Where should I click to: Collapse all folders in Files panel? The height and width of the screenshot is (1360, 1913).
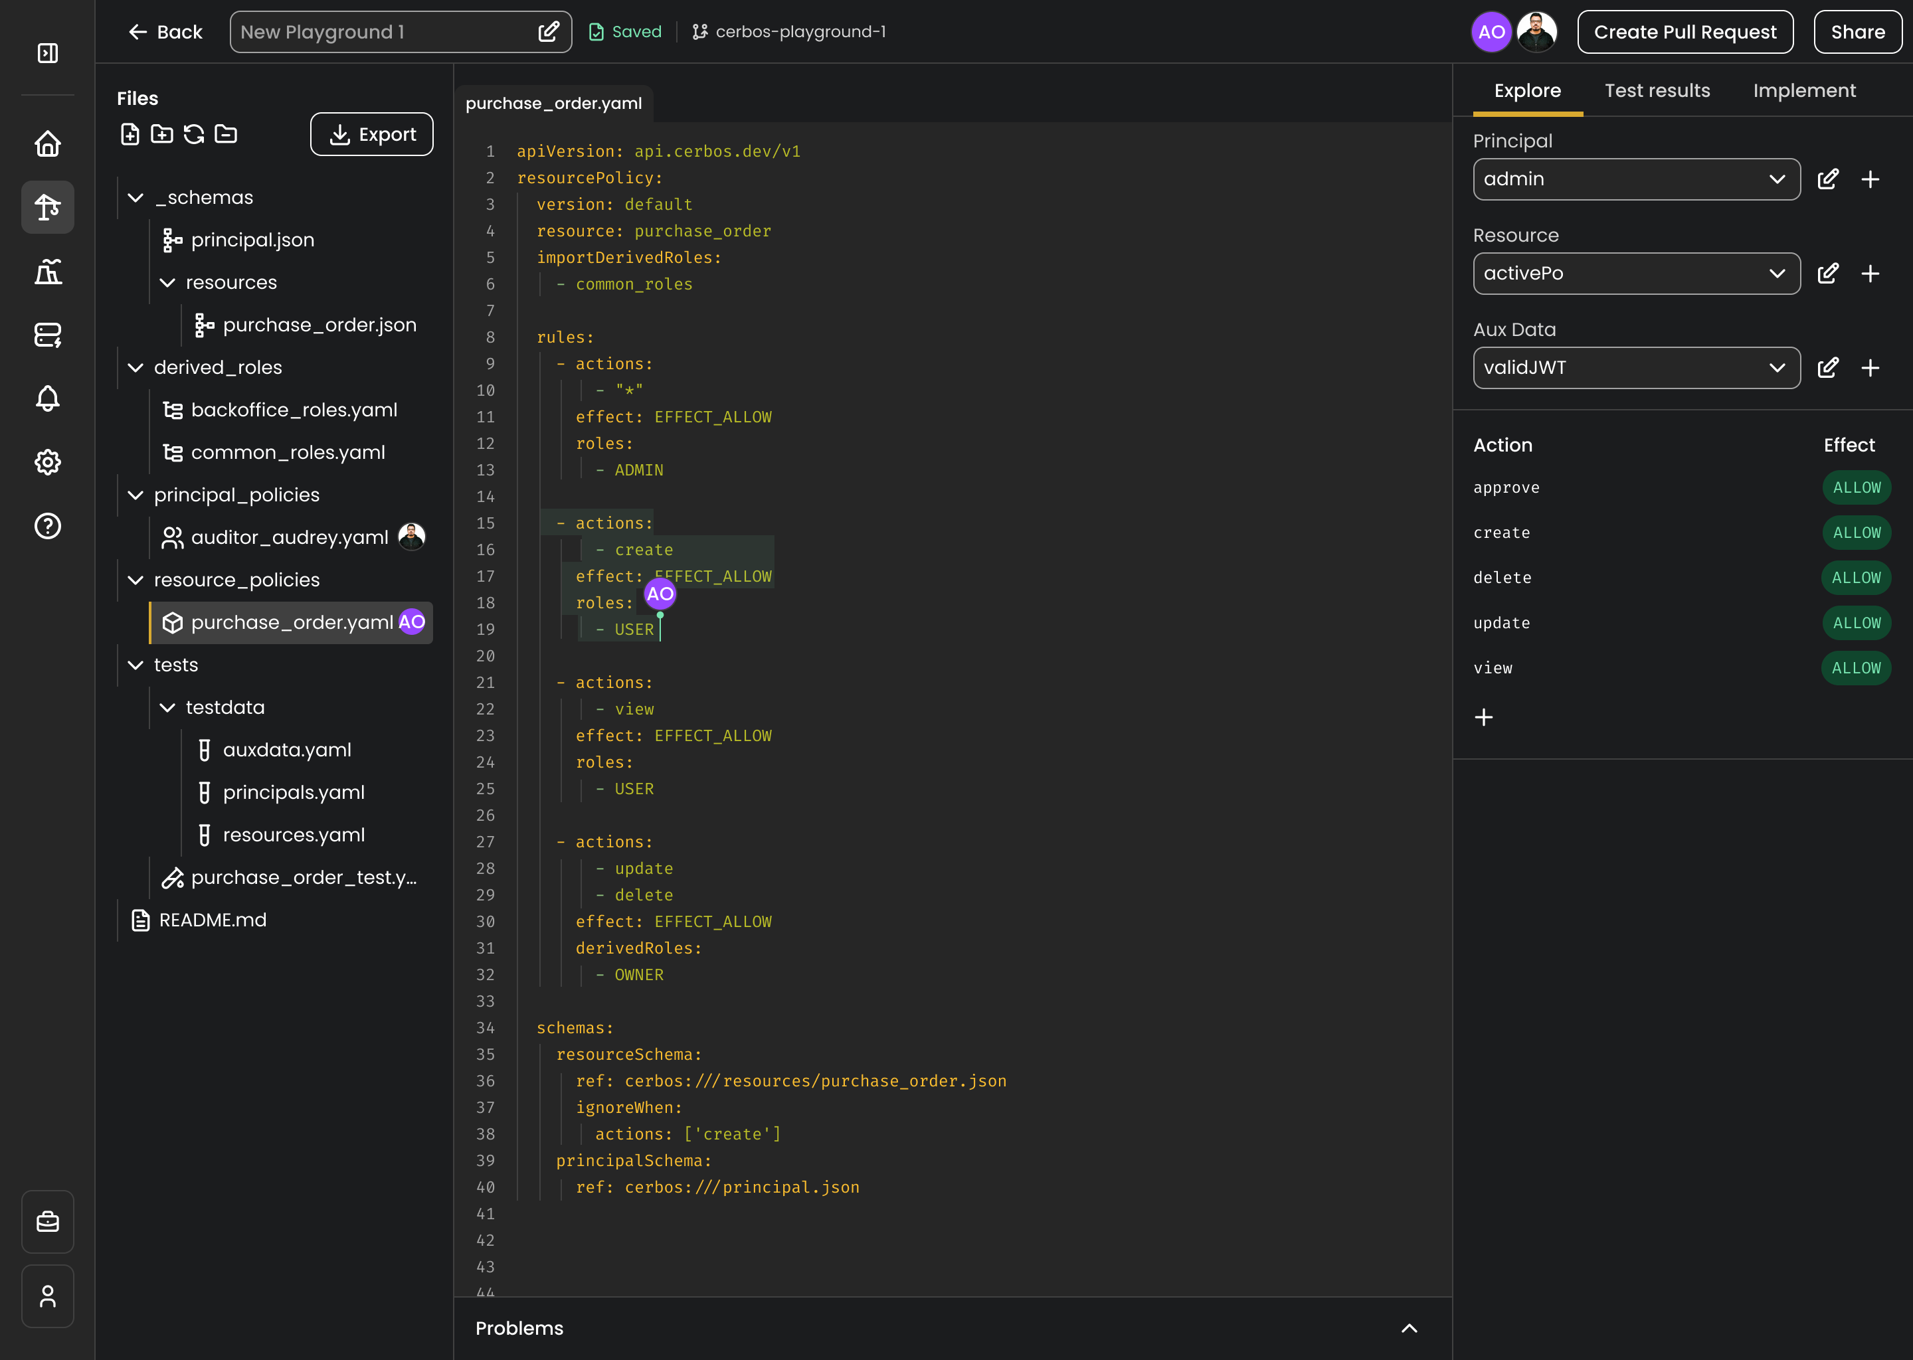225,134
